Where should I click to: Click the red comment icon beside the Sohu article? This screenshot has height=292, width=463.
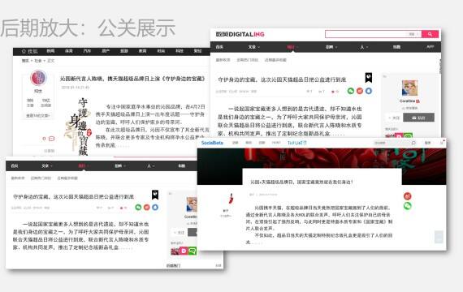click(51, 139)
